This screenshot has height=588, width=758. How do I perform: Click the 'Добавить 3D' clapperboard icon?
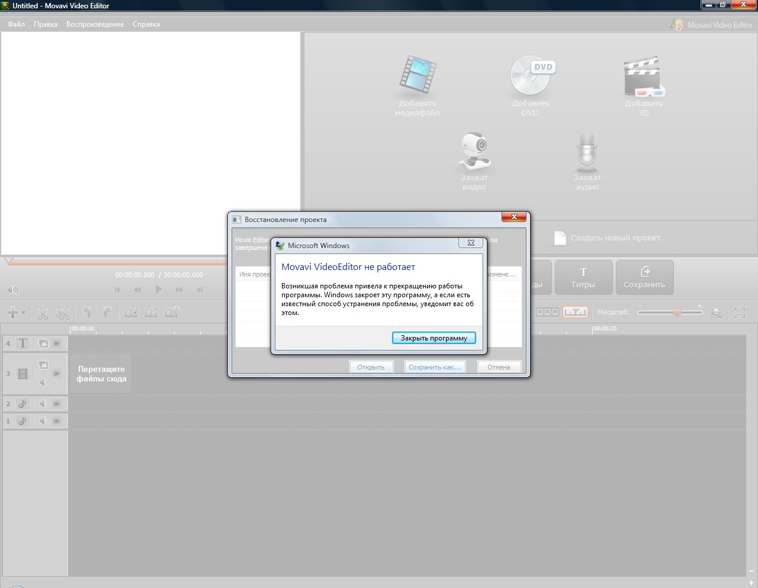pos(644,76)
